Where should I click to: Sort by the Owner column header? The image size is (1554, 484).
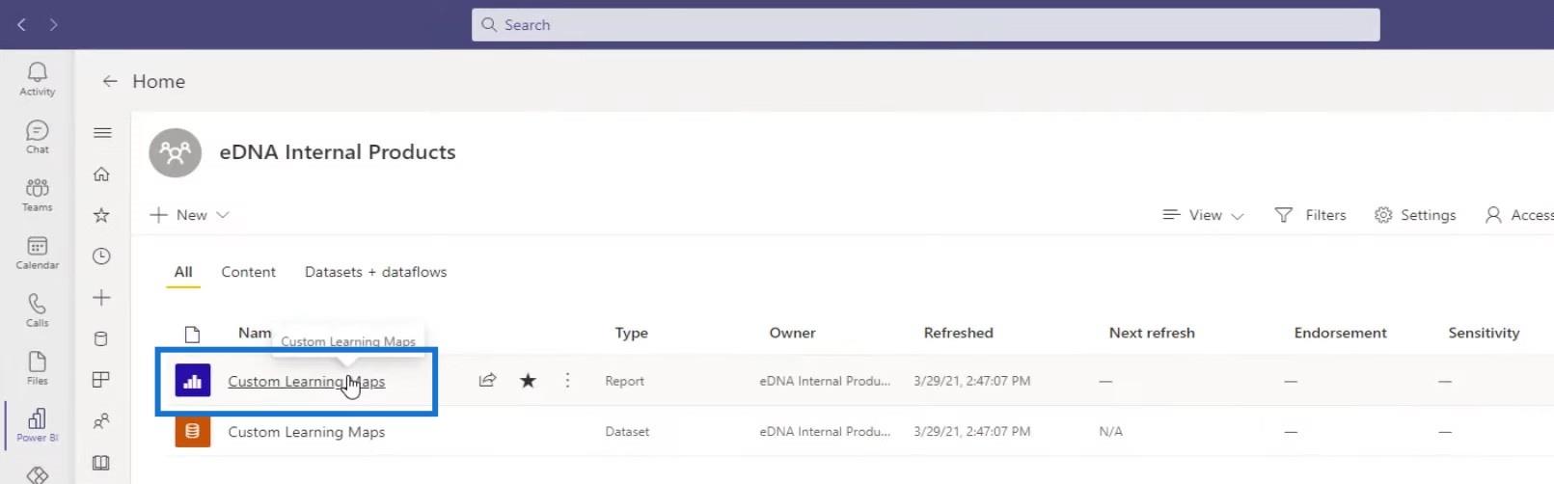coord(792,333)
